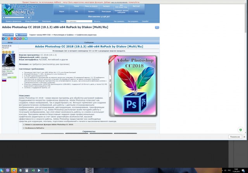Viewport: 248px width, 173px height.
Task: Open the 'Трекер' navigation item
Action: pos(76,6)
